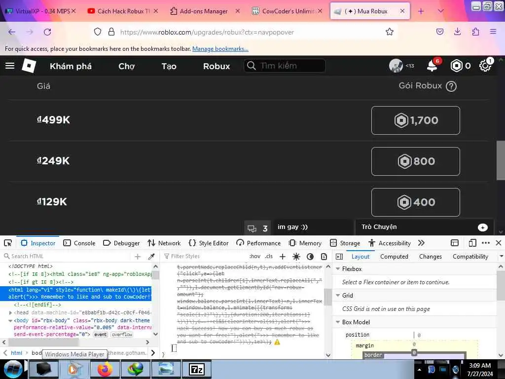Go back with the browser back arrow

tap(12, 32)
